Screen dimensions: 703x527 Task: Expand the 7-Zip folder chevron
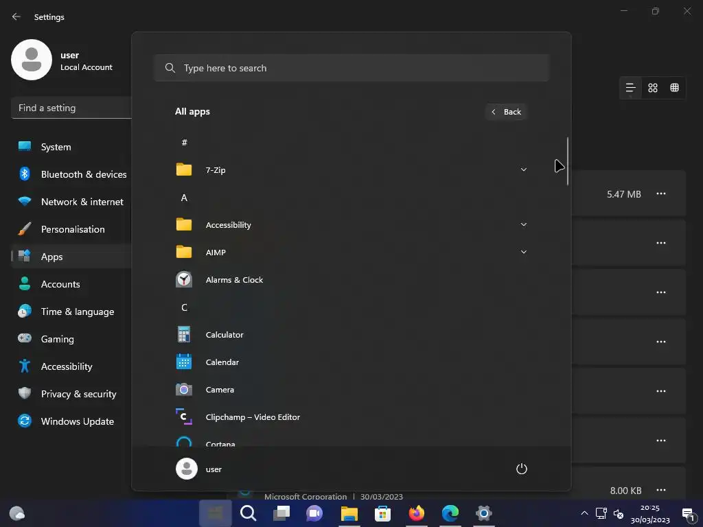click(523, 170)
